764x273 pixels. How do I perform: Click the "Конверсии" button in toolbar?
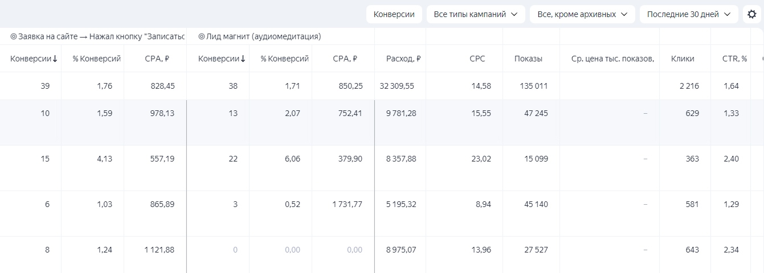(394, 14)
